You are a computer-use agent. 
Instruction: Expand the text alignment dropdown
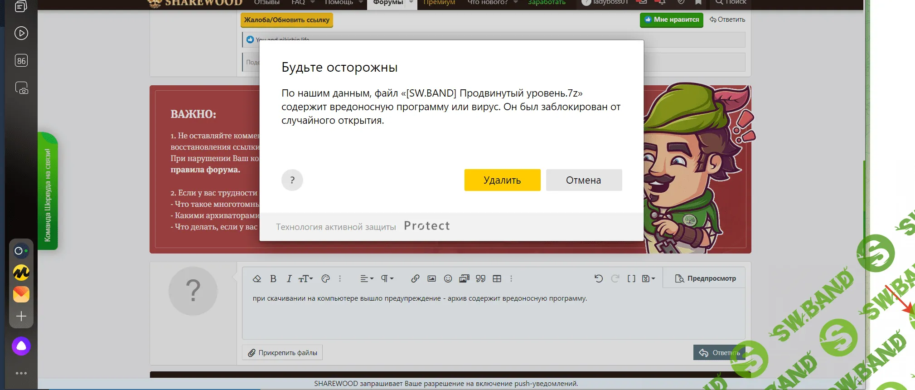tap(366, 279)
